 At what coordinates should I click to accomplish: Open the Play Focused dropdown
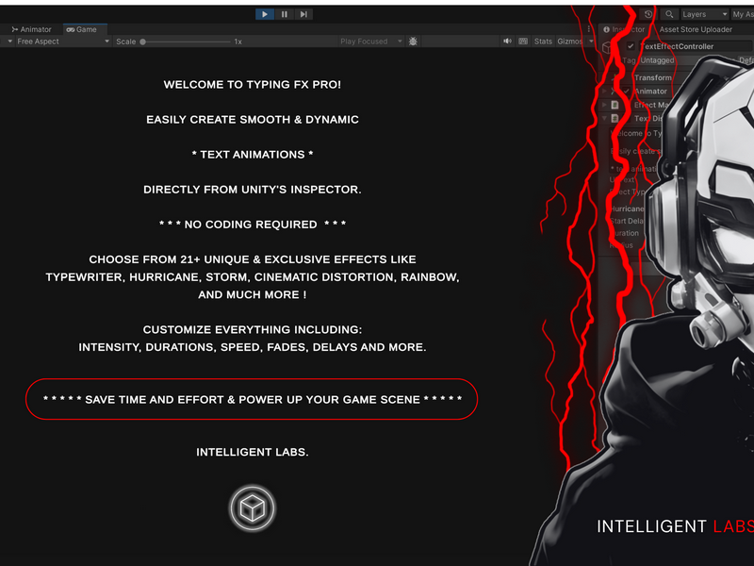pyautogui.click(x=370, y=42)
